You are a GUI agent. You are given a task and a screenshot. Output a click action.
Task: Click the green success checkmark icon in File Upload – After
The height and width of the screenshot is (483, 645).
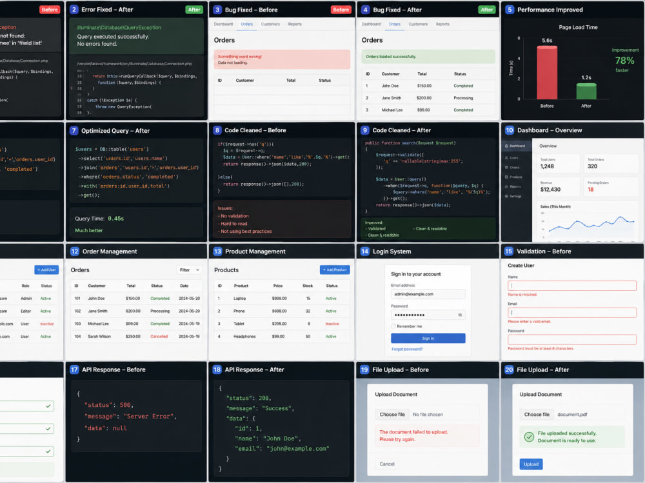[529, 437]
